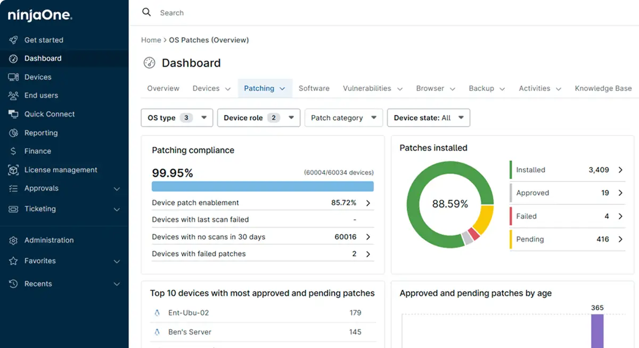Expand the Ticketing sidebar section chevron

(117, 210)
